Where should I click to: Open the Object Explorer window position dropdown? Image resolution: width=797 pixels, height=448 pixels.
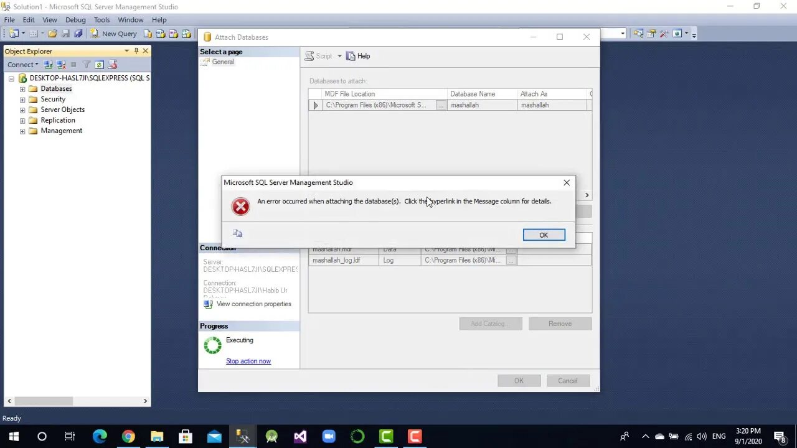tap(126, 51)
